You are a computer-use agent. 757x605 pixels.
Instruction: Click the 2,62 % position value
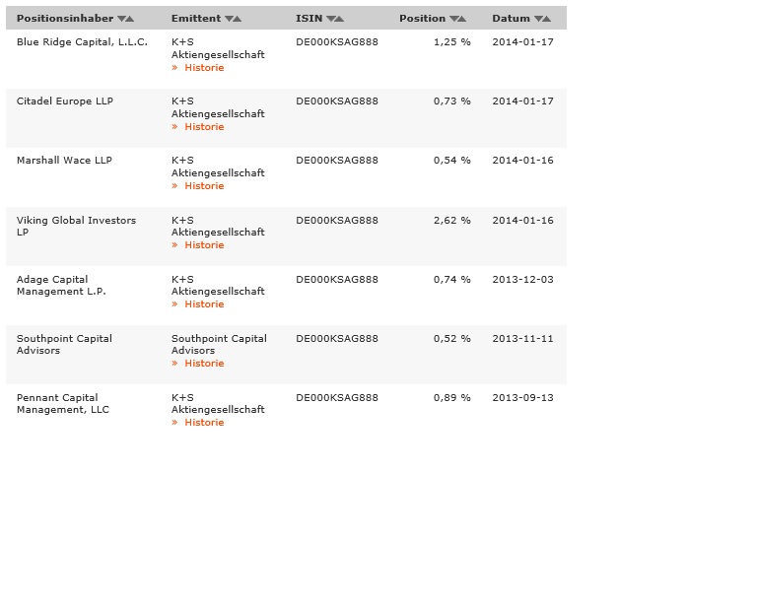click(451, 221)
